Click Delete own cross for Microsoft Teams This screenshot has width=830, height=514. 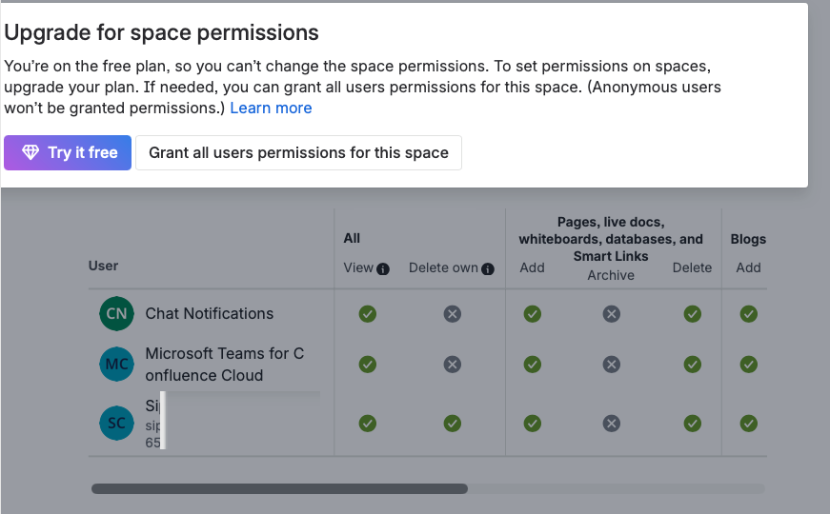[453, 364]
